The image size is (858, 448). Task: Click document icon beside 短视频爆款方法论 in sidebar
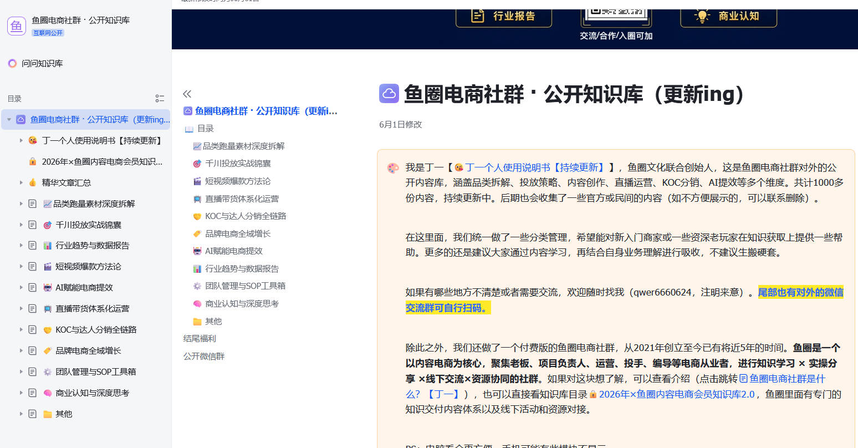point(33,266)
